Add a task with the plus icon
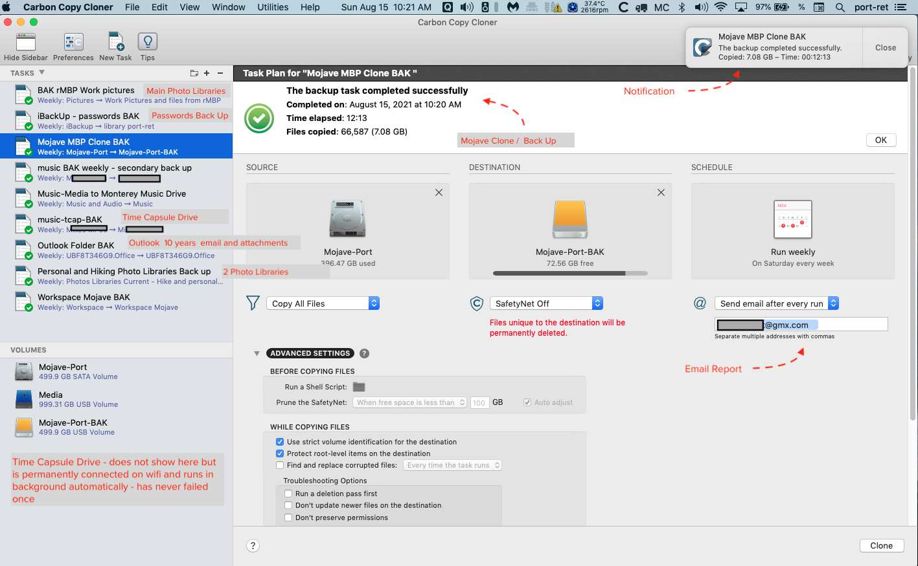Image resolution: width=918 pixels, height=566 pixels. [207, 73]
